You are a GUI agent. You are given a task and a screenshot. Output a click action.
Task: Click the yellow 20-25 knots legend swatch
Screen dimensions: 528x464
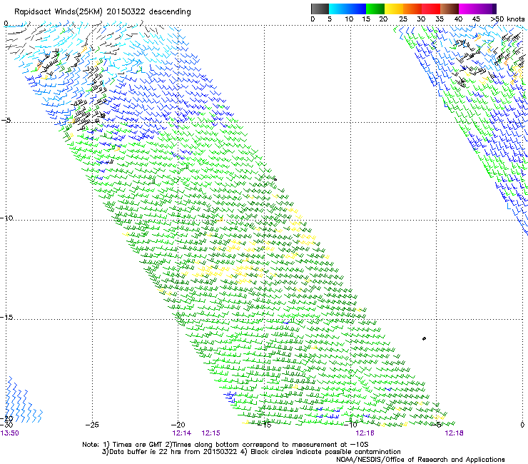click(x=394, y=9)
